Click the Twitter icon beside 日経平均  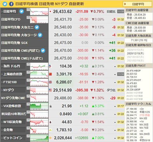click(x=22, y=11)
